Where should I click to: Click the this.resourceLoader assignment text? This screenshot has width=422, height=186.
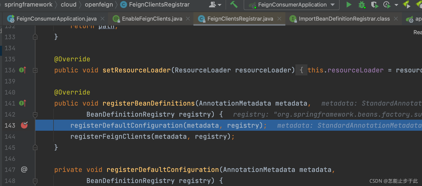click(x=346, y=70)
